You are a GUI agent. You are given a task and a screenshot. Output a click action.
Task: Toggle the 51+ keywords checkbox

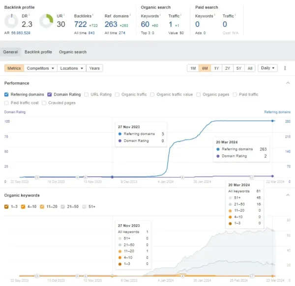coord(84,207)
